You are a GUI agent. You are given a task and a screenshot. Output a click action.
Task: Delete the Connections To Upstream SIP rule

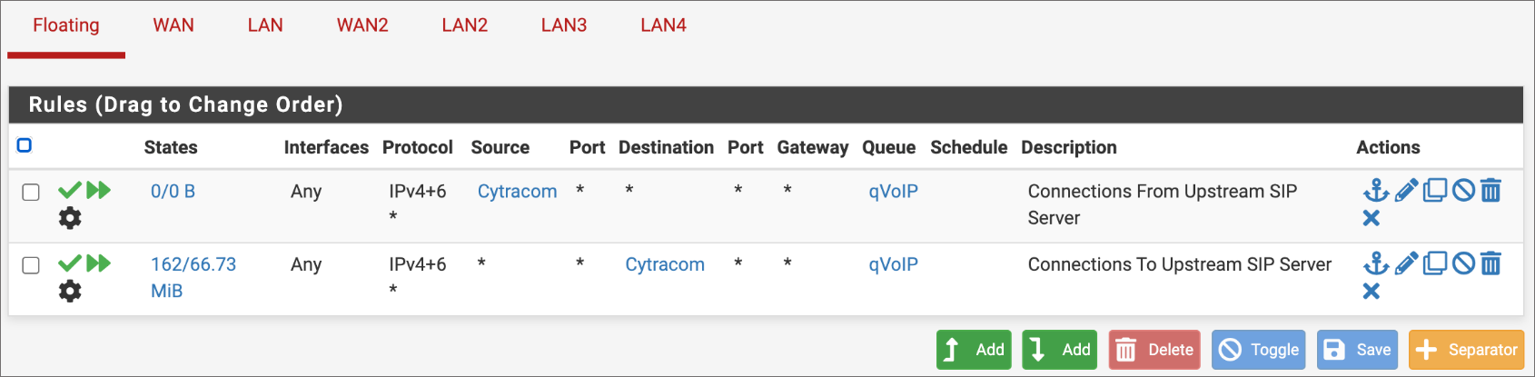[1490, 264]
